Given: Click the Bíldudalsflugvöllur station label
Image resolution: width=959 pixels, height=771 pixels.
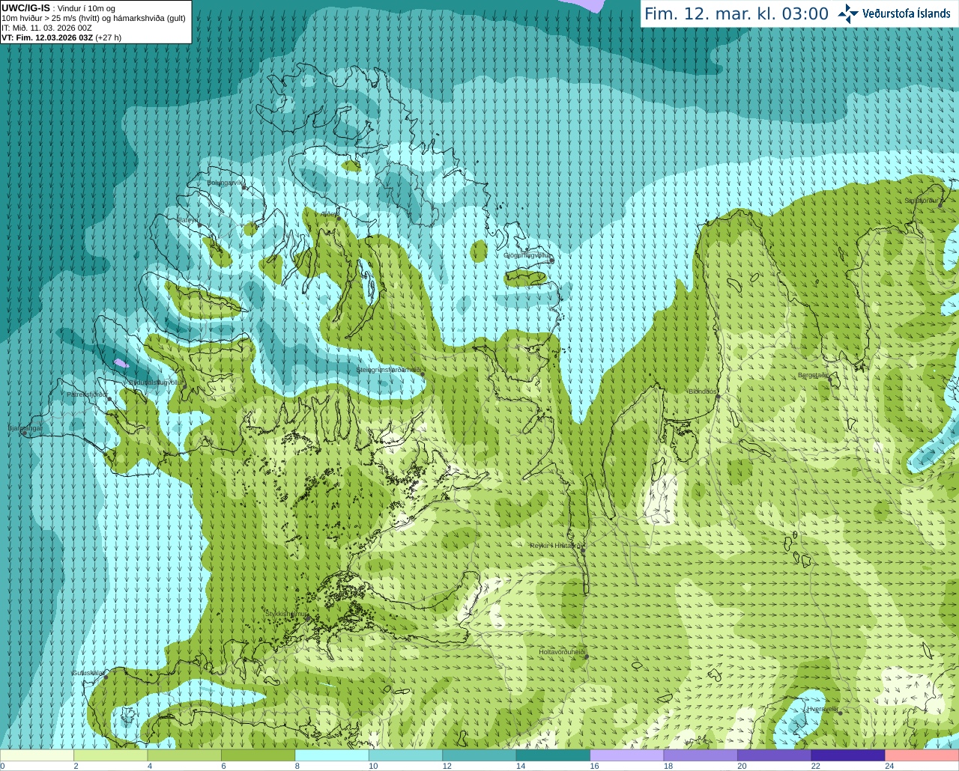Looking at the screenshot, I should 156,382.
